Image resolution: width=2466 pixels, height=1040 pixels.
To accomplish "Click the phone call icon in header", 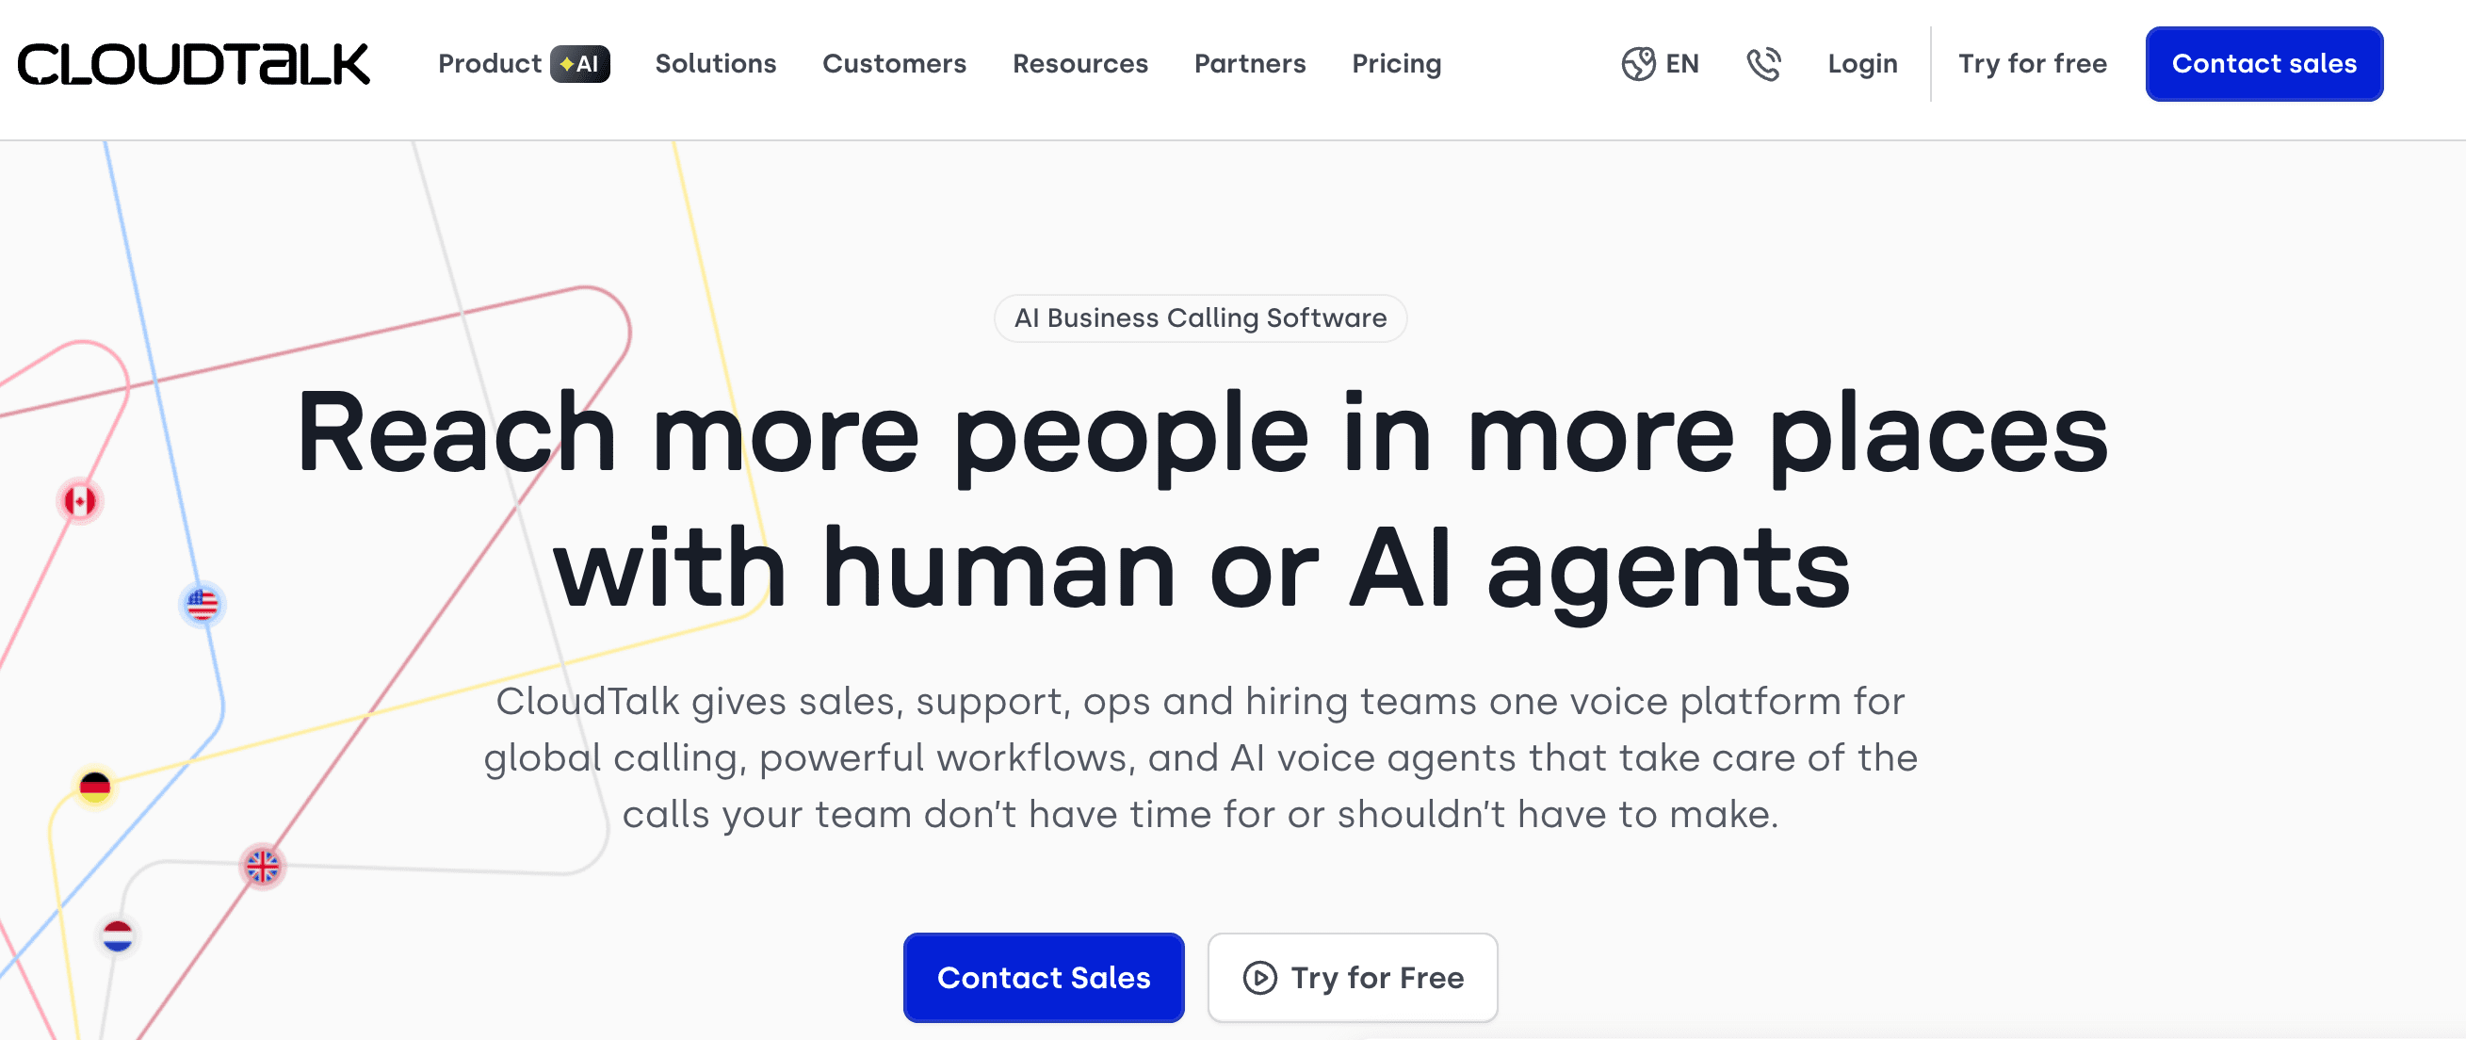I will coord(1763,64).
